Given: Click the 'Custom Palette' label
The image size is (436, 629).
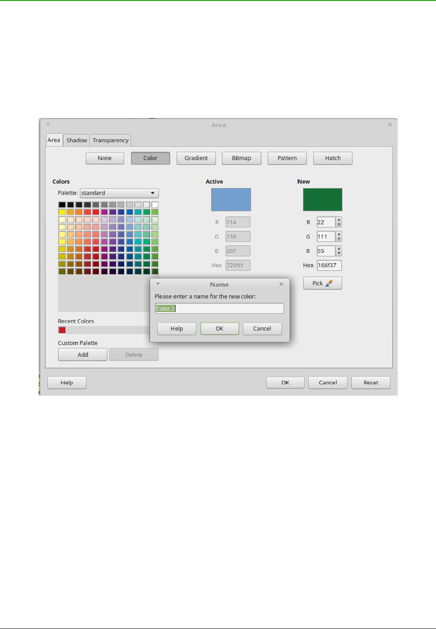Looking at the screenshot, I should 78,343.
